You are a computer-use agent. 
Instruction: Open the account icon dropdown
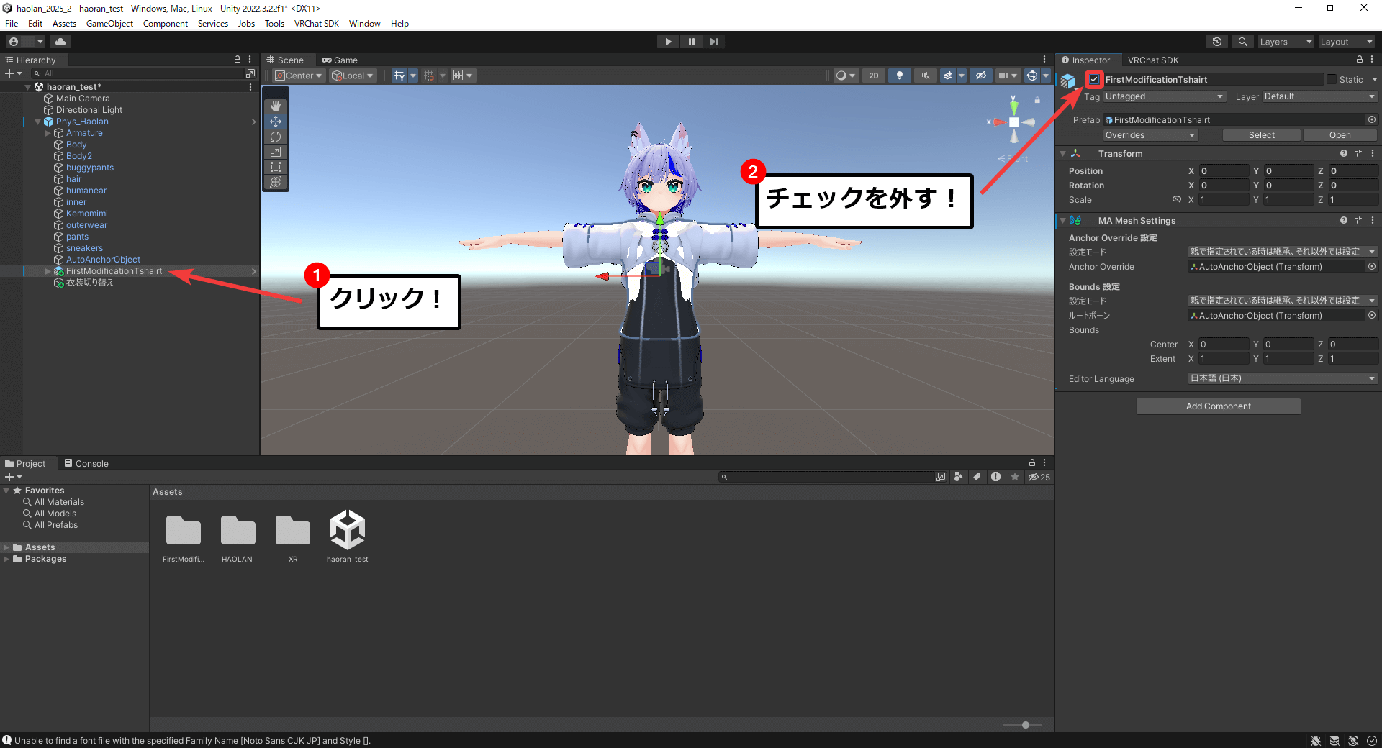(25, 42)
